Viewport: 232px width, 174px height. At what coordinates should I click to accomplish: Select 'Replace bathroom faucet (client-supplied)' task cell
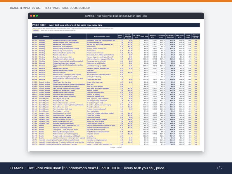click(x=70, y=42)
